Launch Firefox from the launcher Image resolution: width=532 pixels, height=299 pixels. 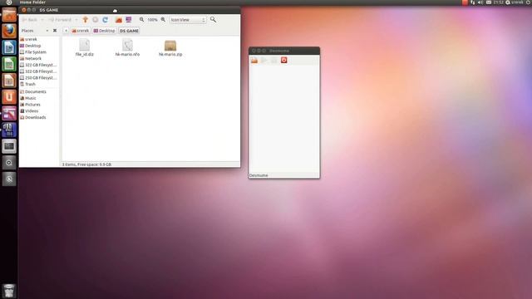click(x=9, y=32)
